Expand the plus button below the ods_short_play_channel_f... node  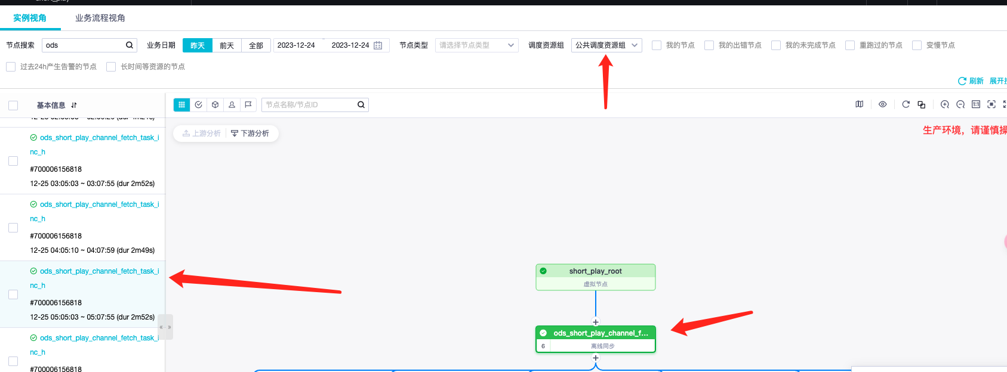click(595, 358)
